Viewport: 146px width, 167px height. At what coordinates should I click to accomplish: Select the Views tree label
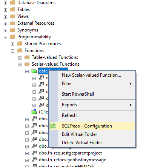(23, 16)
